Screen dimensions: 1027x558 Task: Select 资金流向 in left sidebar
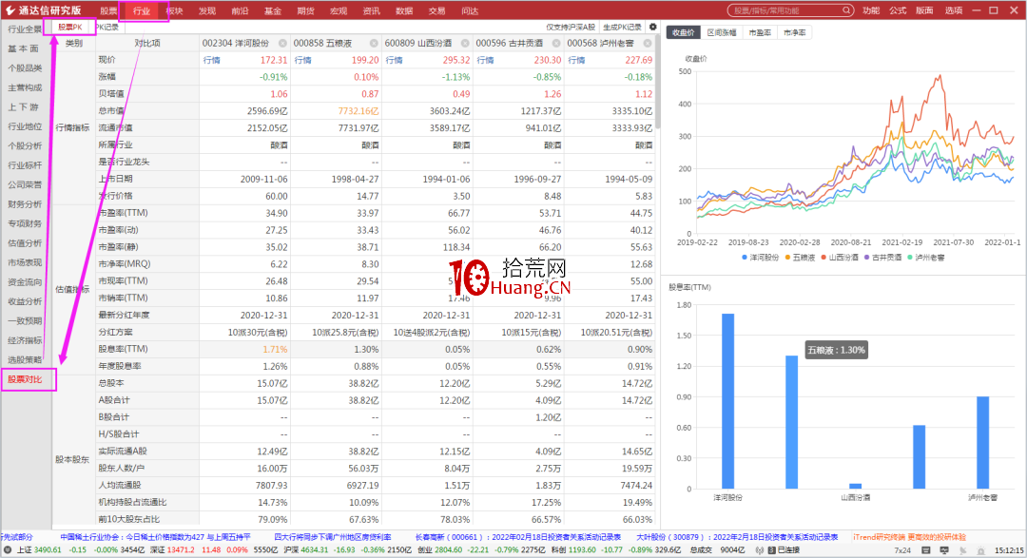pos(25,282)
